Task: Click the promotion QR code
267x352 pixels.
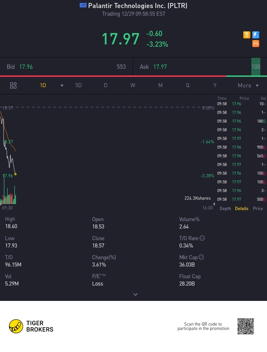Action: pos(246,326)
